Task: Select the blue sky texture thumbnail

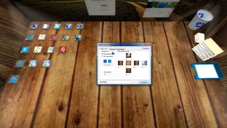Action: point(144,63)
